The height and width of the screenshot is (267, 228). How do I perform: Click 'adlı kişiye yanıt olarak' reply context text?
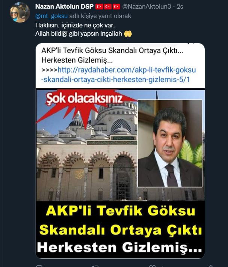tap(100, 16)
